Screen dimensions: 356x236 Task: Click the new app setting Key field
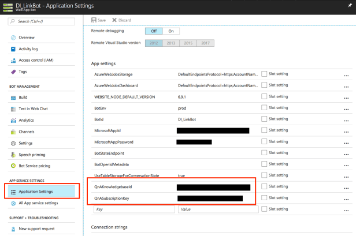(x=133, y=209)
